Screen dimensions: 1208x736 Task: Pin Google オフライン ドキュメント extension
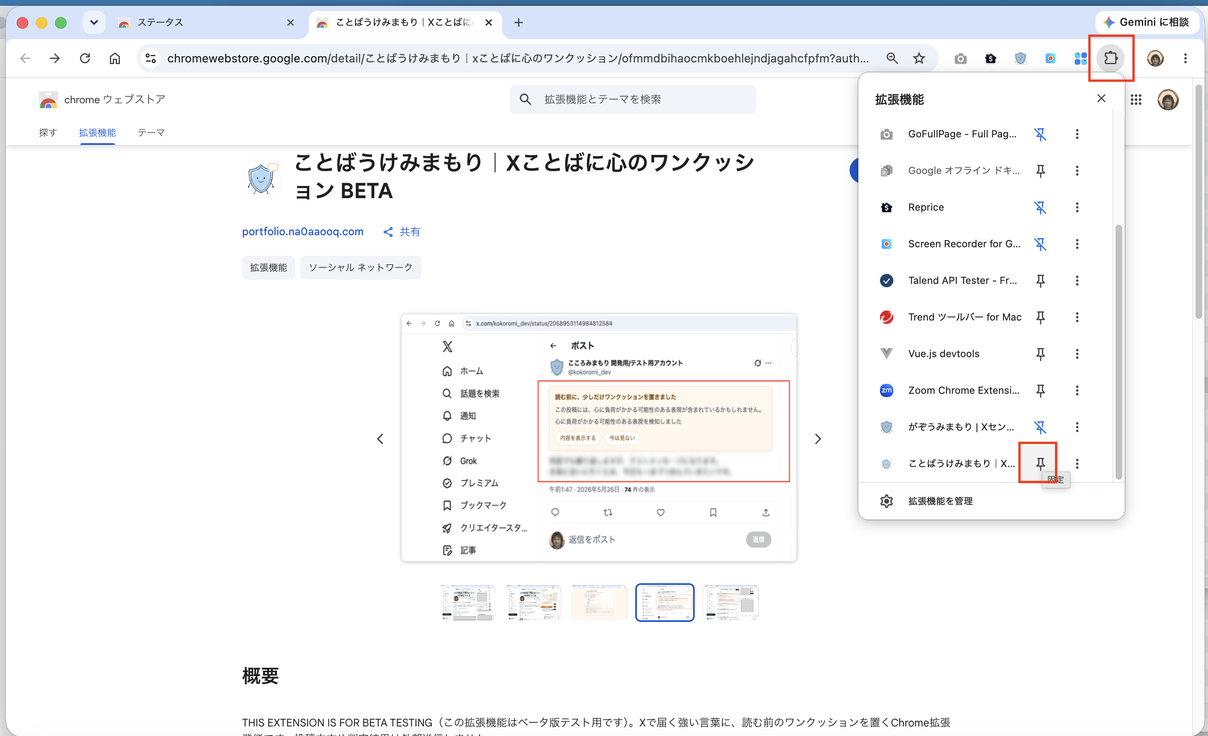coord(1040,171)
